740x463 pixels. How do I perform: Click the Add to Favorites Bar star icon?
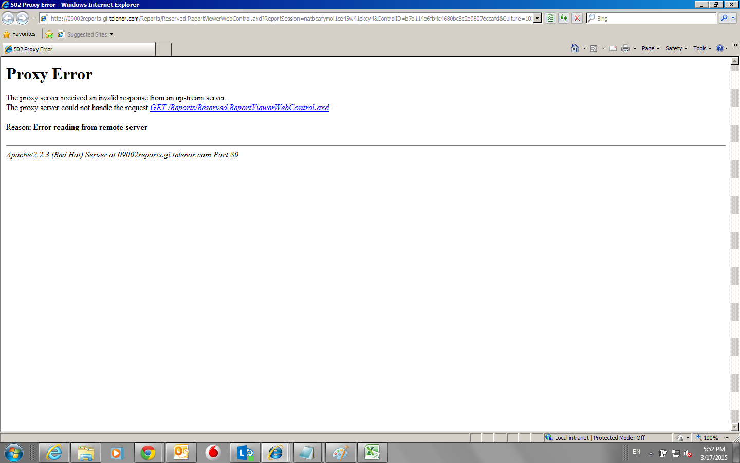[49, 34]
